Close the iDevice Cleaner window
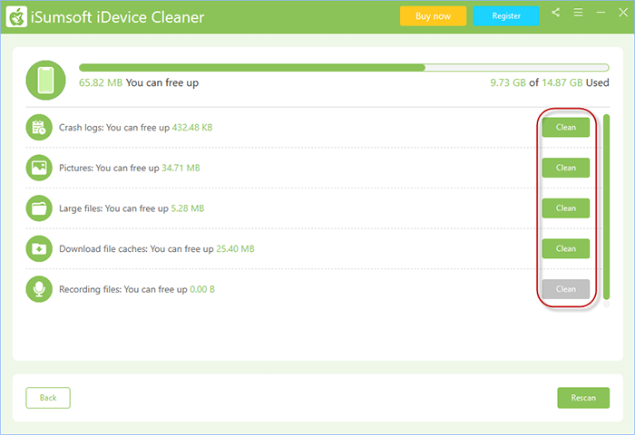Viewport: 635px width, 435px height. click(623, 13)
